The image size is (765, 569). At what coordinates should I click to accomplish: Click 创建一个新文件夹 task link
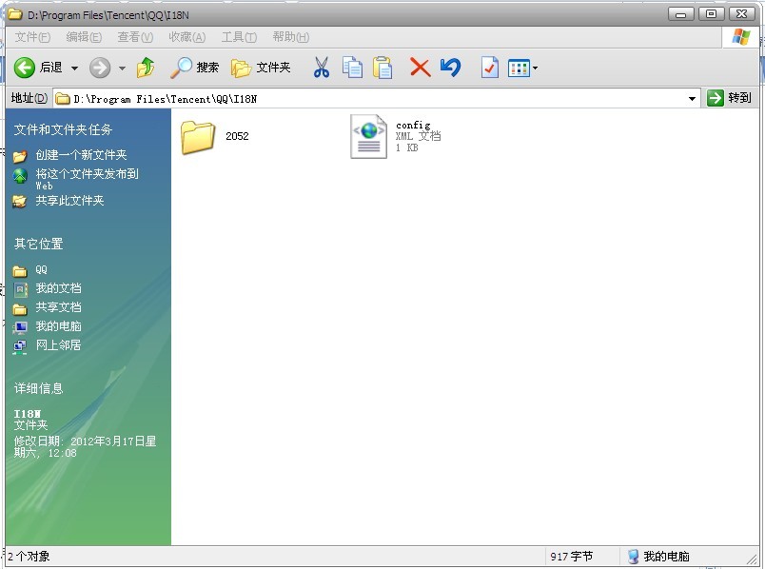(x=81, y=155)
